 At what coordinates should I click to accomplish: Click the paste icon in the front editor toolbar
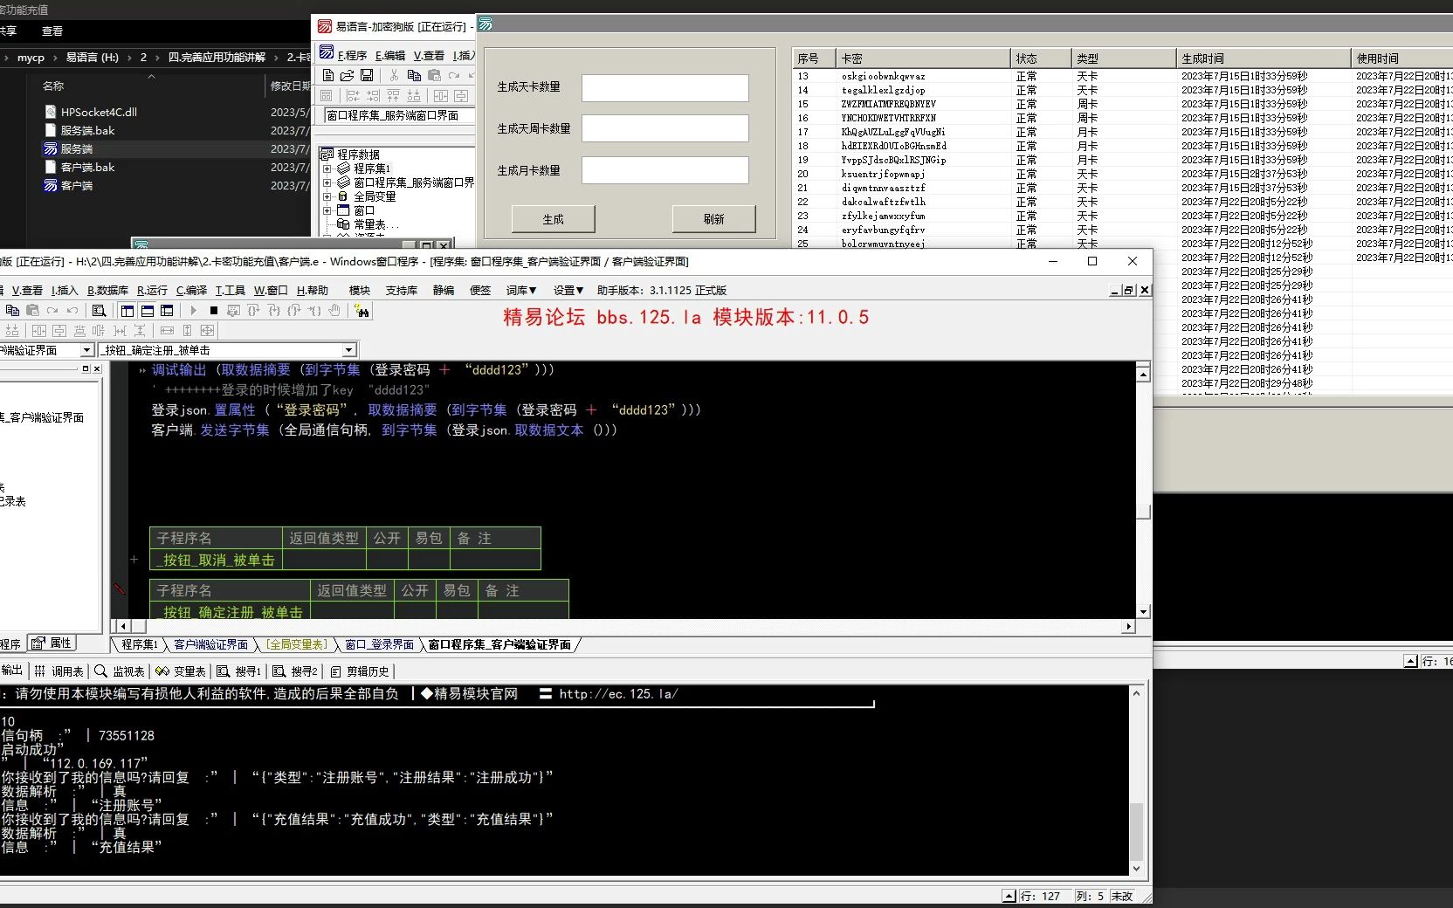[32, 310]
